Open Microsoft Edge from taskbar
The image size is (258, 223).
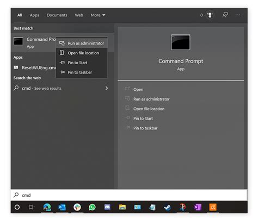(47, 207)
